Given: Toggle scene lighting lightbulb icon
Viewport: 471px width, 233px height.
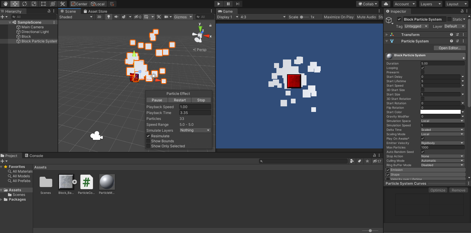Looking at the screenshot, I should click(109, 17).
